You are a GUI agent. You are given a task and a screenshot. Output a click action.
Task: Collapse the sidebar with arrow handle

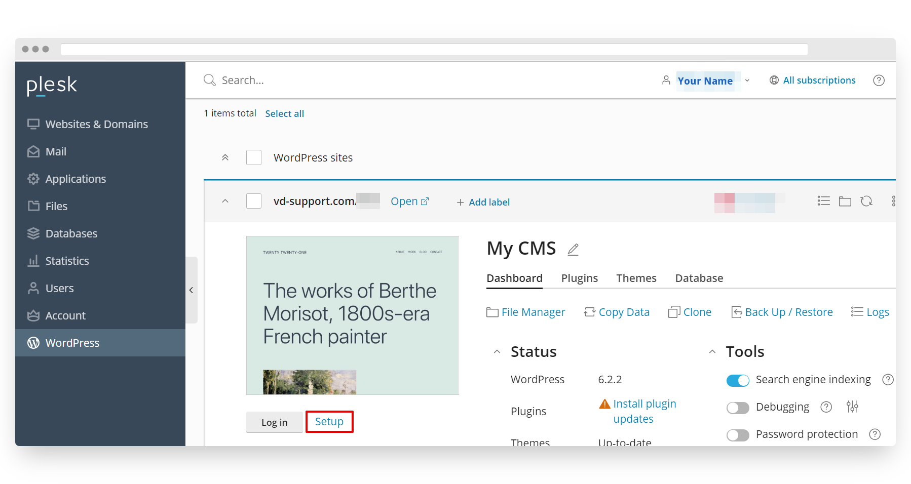click(192, 290)
